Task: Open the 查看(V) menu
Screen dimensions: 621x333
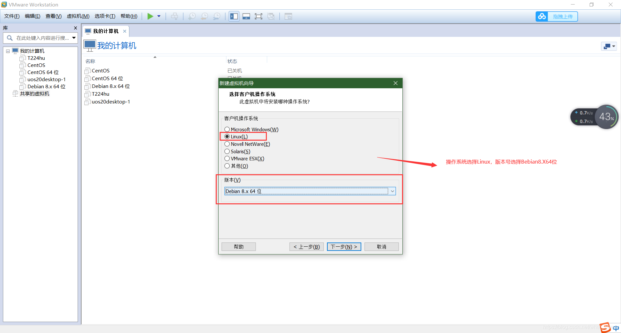Action: (x=53, y=16)
